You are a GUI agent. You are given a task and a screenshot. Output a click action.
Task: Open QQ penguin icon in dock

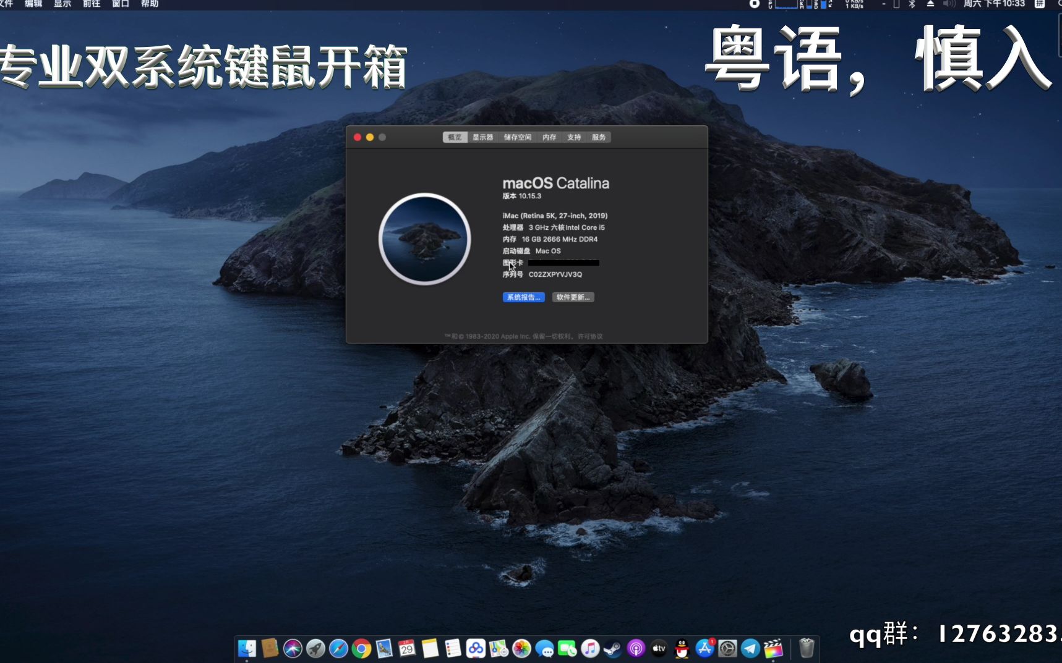click(x=682, y=648)
